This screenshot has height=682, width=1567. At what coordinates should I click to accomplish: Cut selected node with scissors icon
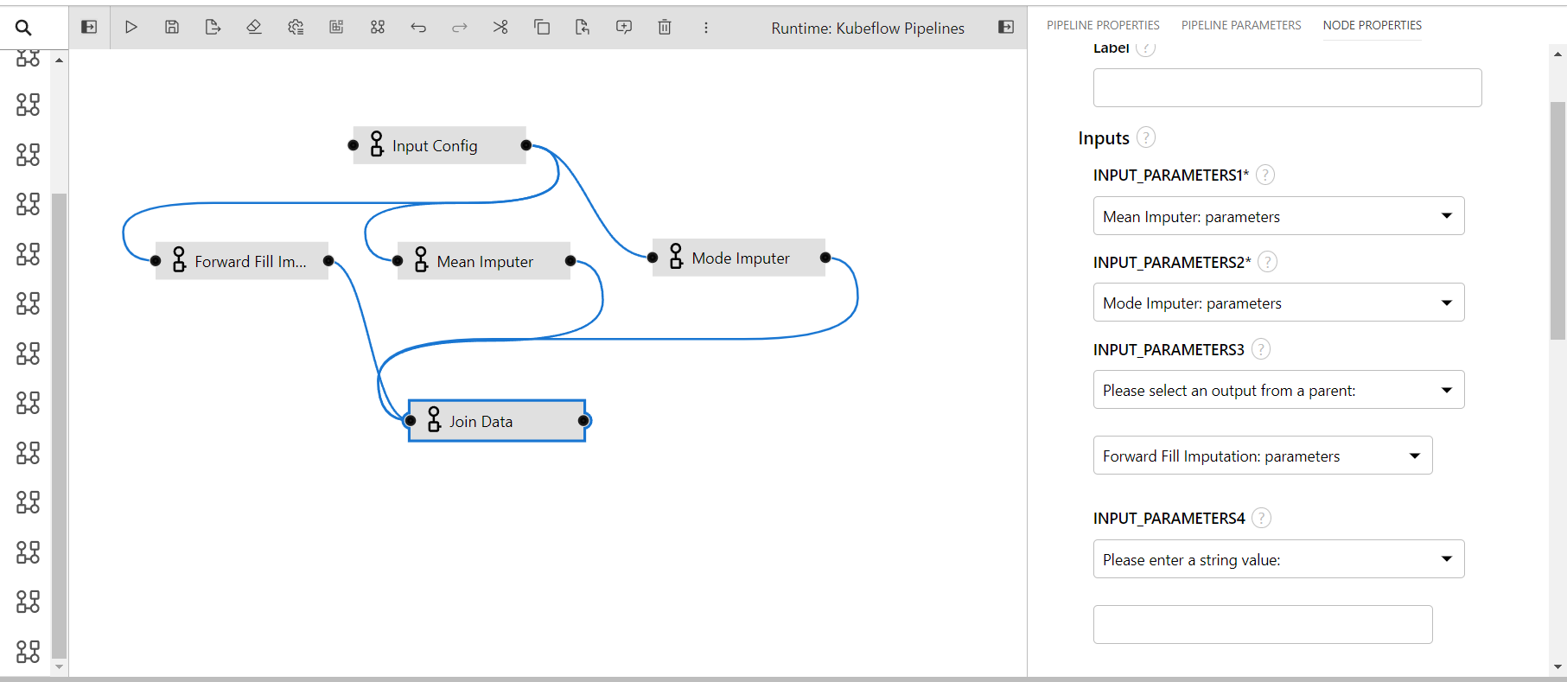(x=500, y=27)
